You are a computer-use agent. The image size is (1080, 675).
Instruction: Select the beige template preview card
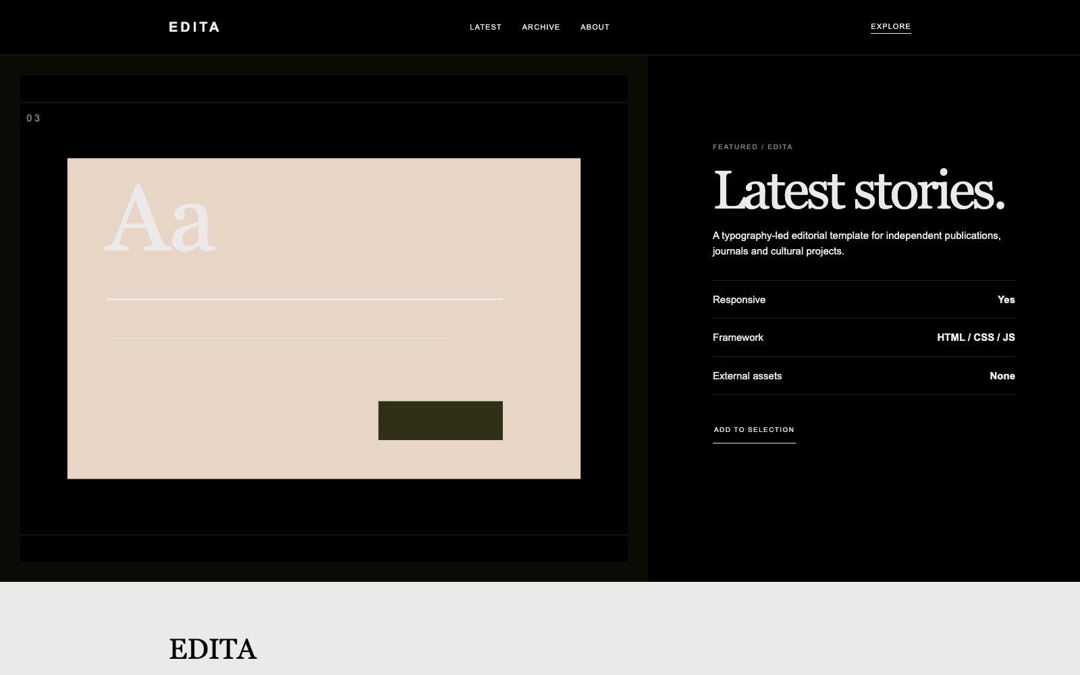click(x=324, y=319)
